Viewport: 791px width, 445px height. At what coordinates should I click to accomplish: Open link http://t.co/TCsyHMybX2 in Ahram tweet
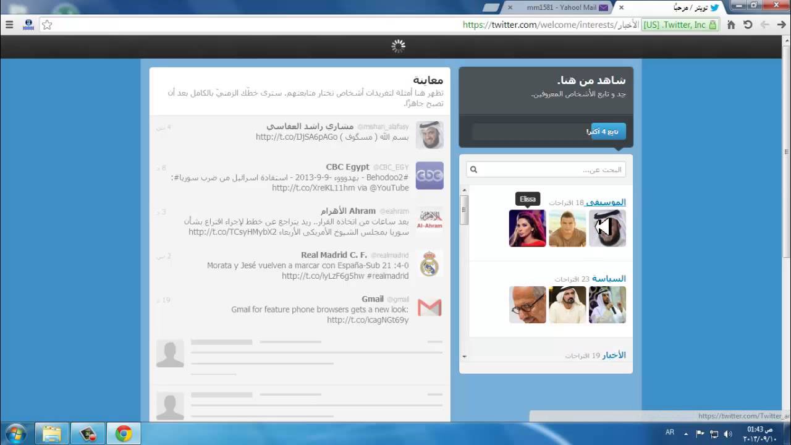pyautogui.click(x=232, y=232)
